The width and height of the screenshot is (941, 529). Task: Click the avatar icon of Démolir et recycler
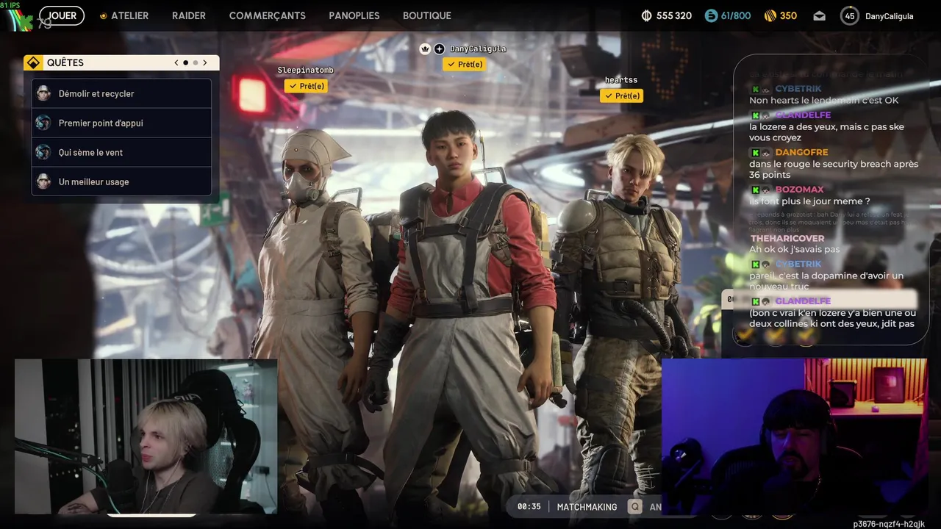(43, 93)
